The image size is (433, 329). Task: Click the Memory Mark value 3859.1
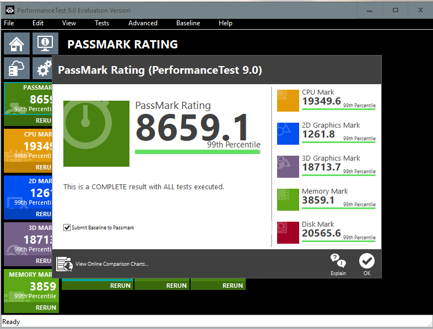[318, 200]
